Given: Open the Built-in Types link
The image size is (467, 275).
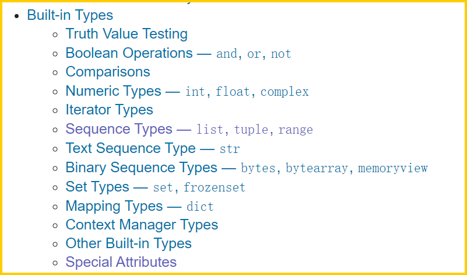Looking at the screenshot, I should 70,15.
